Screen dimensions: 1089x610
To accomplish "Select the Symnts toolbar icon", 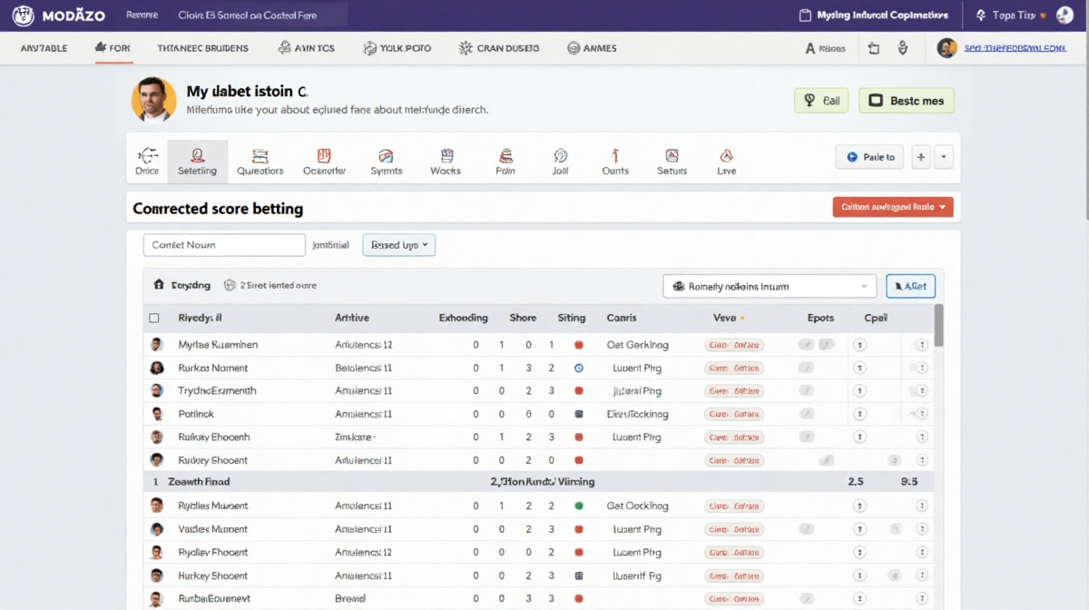I will (x=386, y=162).
